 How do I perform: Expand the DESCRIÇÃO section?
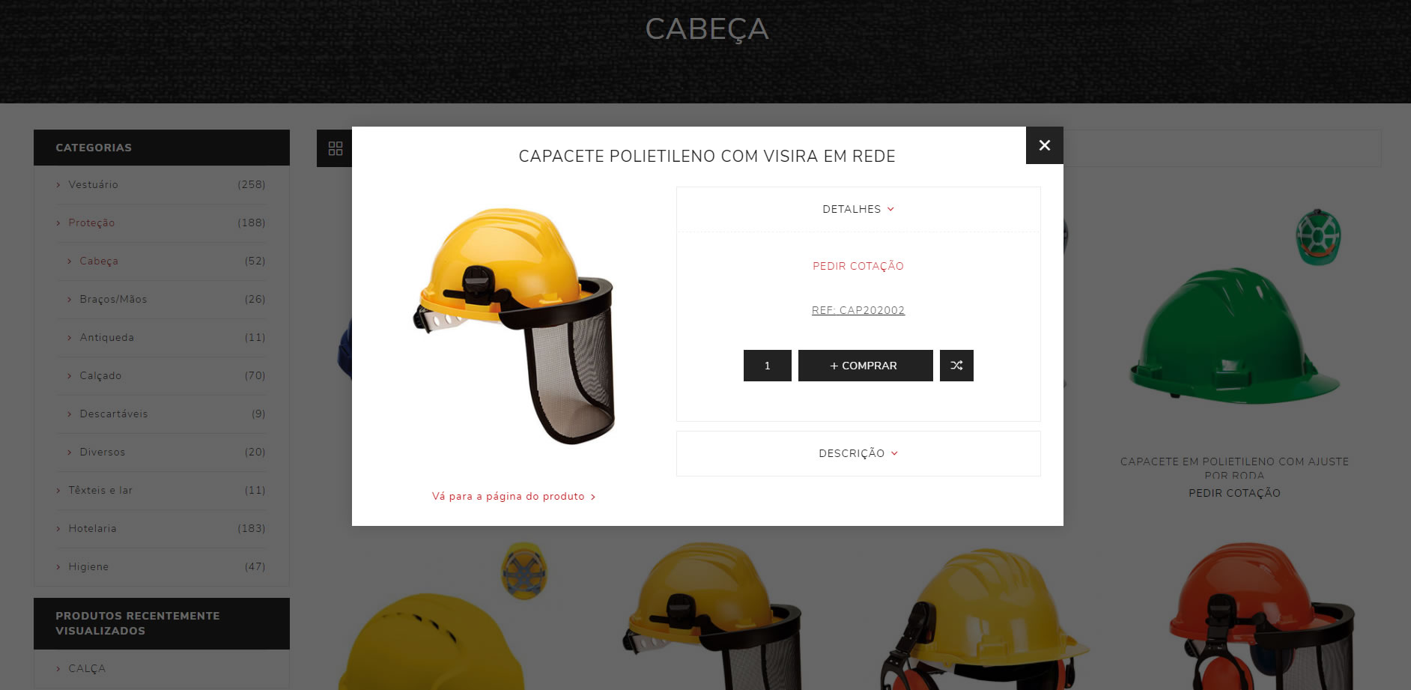click(x=858, y=453)
